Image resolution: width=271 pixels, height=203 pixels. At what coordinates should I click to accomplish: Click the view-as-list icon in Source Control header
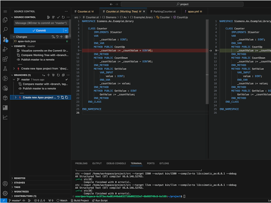point(53,17)
